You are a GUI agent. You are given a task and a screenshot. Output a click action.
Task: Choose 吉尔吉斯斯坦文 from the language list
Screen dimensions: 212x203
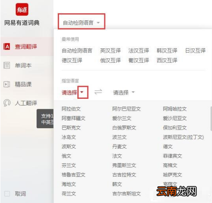126,193
